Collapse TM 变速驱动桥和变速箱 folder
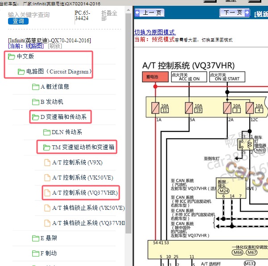268x266 pixels. click(x=83, y=147)
